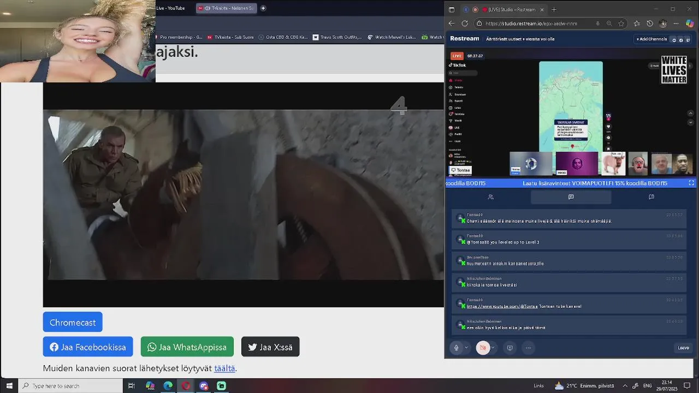Click the Restream address bar URL
699x393 pixels.
pyautogui.click(x=531, y=23)
